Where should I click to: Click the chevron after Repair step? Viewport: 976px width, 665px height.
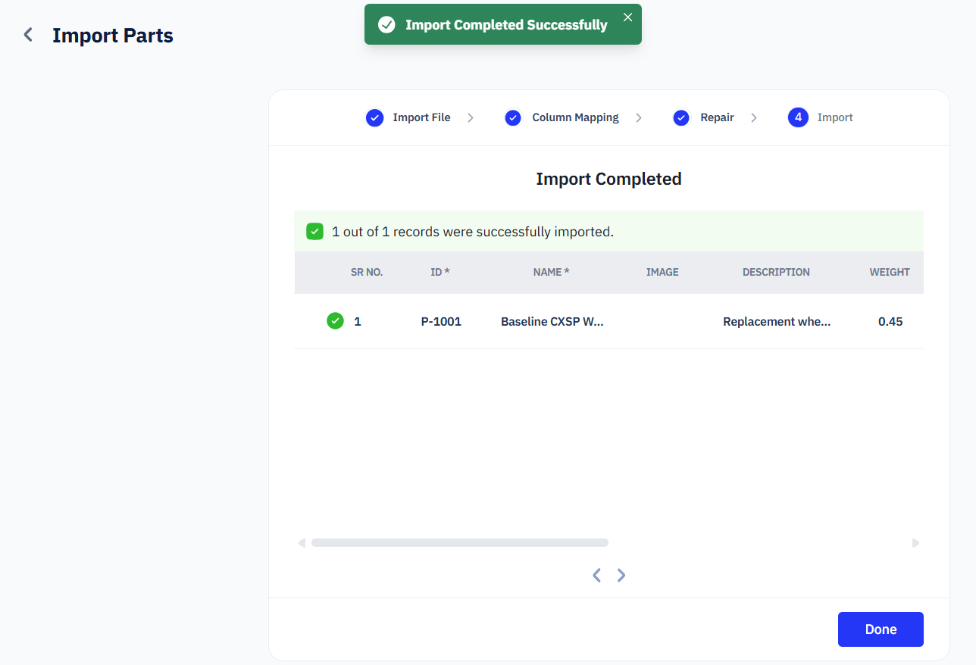pyautogui.click(x=754, y=117)
